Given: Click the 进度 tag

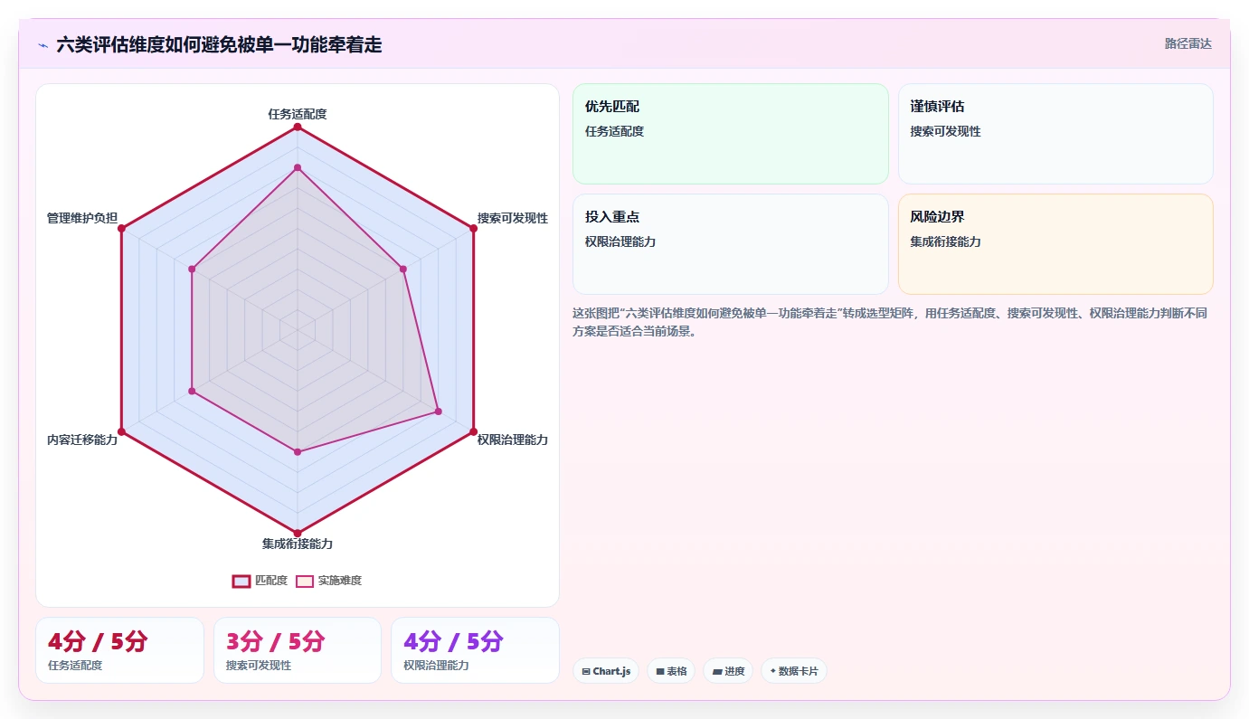Looking at the screenshot, I should (728, 671).
